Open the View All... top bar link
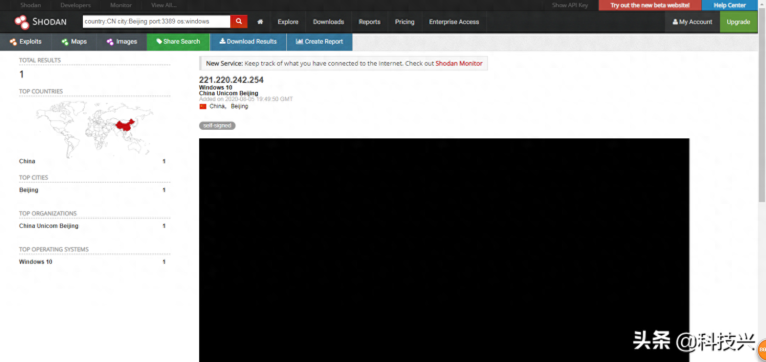 click(x=164, y=5)
